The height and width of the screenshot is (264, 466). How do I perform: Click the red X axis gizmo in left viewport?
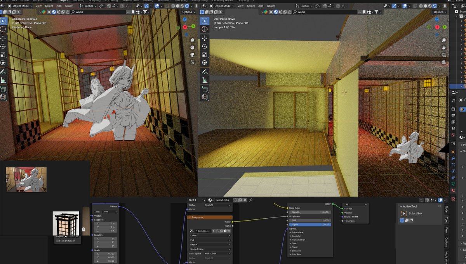click(185, 27)
